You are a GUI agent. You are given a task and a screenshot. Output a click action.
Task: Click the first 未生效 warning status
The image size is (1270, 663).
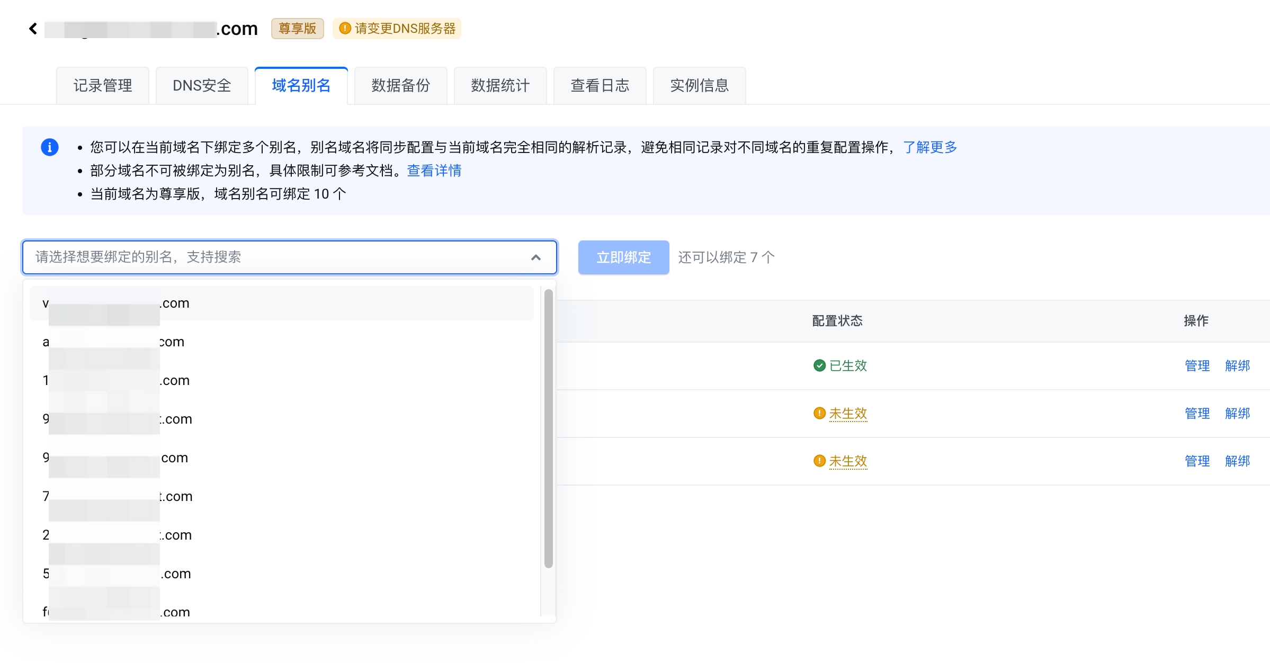(847, 414)
